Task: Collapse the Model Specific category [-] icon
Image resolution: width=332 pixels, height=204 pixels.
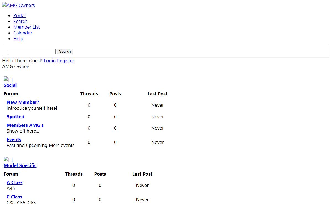Action: pos(8,160)
